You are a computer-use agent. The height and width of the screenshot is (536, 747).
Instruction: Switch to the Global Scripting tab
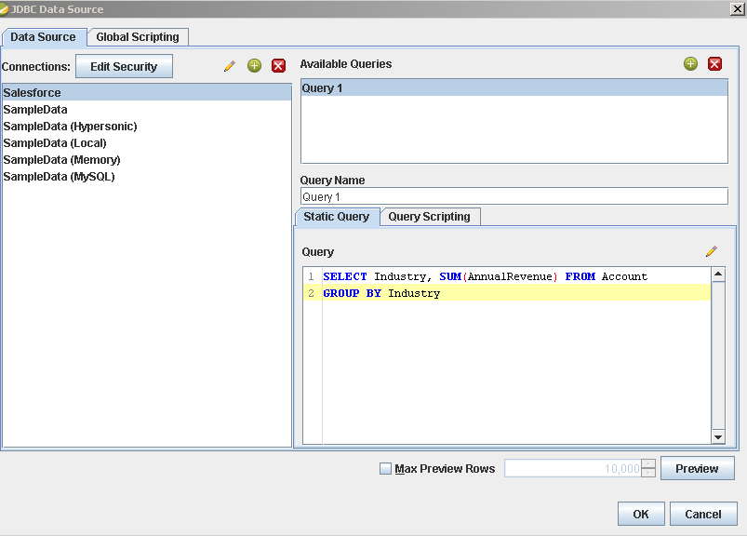click(x=138, y=37)
